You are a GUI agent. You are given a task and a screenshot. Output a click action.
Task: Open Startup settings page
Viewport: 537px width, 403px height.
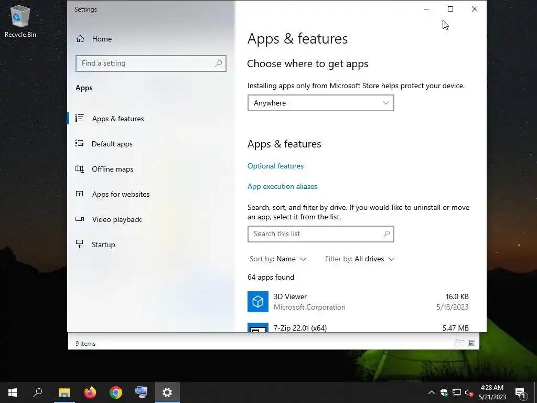[103, 245]
